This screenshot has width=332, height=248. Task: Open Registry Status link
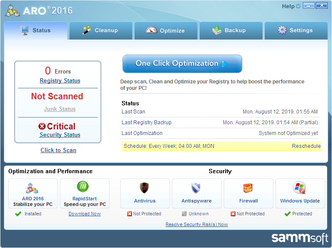[x=60, y=81]
